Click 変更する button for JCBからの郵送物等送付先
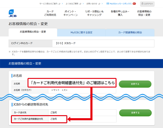 tap(135, 113)
